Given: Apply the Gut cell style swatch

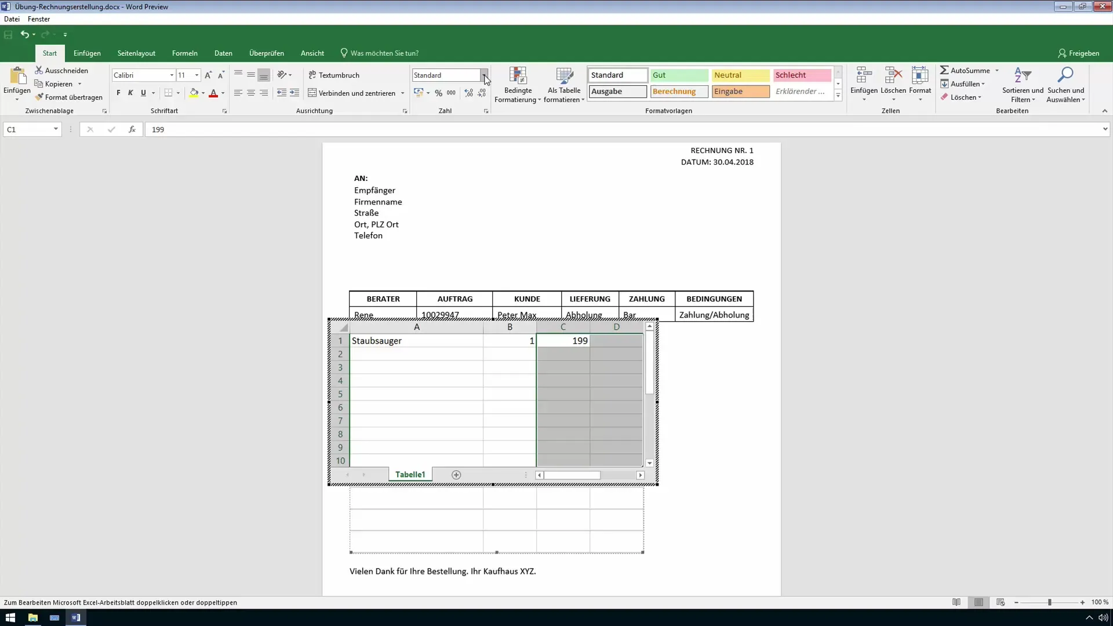Looking at the screenshot, I should point(678,75).
